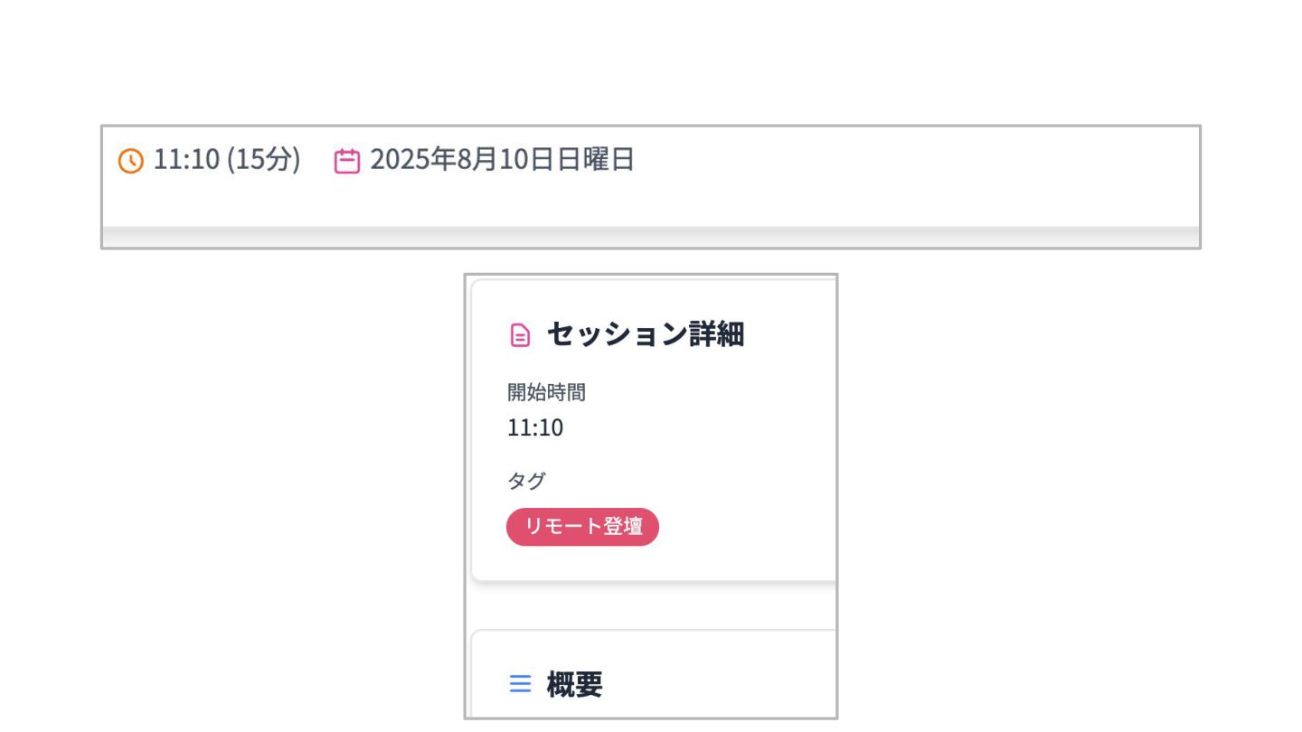Click the 11:10 value under 開始時間
The height and width of the screenshot is (732, 1302).
(535, 427)
